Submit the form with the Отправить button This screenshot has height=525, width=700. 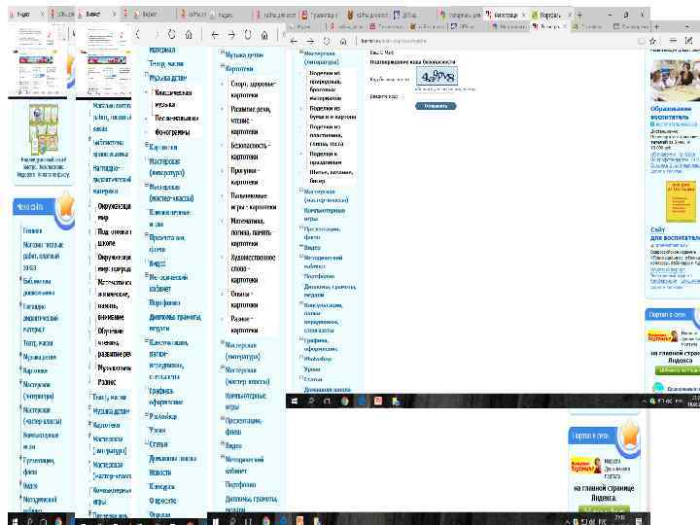[436, 106]
